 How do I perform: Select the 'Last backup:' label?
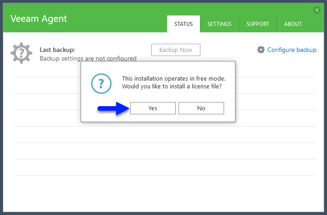57,50
